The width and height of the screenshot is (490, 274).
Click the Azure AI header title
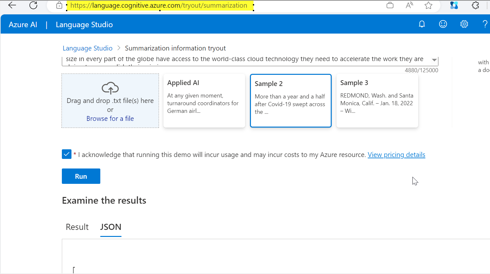tap(23, 25)
